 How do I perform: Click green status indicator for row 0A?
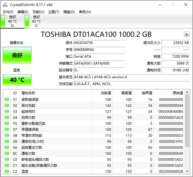(x=7, y=148)
